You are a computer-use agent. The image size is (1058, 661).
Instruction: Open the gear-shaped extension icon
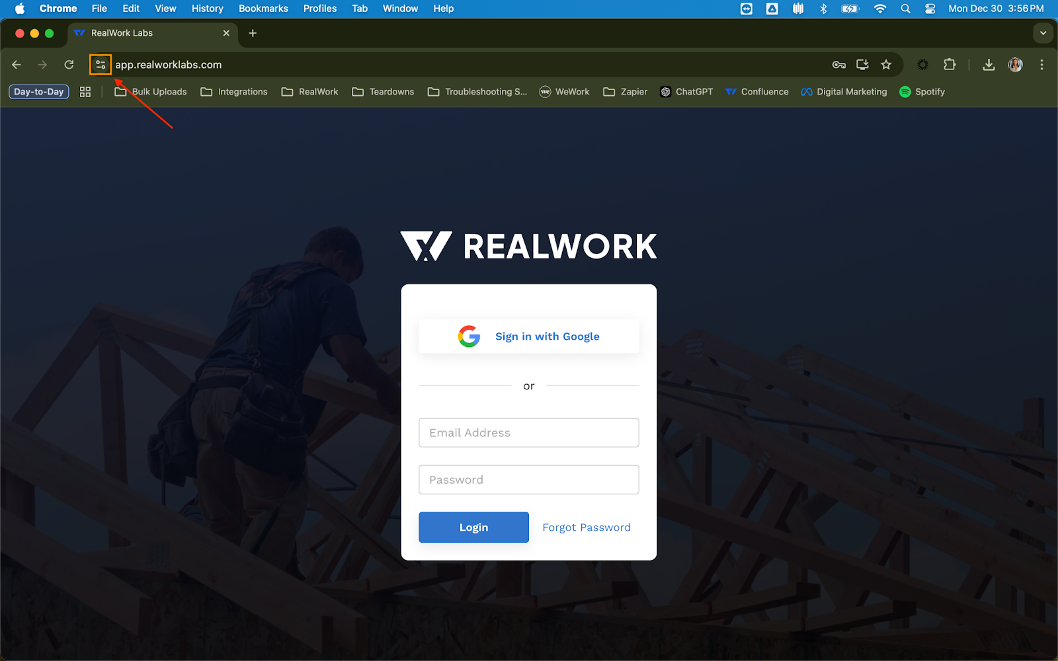click(x=922, y=65)
